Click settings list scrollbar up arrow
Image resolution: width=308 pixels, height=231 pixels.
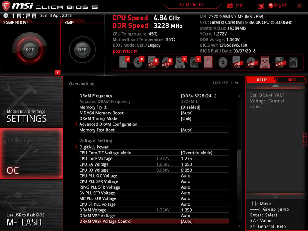[239, 96]
